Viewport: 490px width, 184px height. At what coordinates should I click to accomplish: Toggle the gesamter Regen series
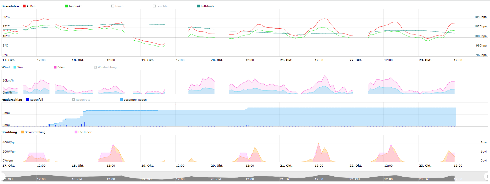point(133,100)
